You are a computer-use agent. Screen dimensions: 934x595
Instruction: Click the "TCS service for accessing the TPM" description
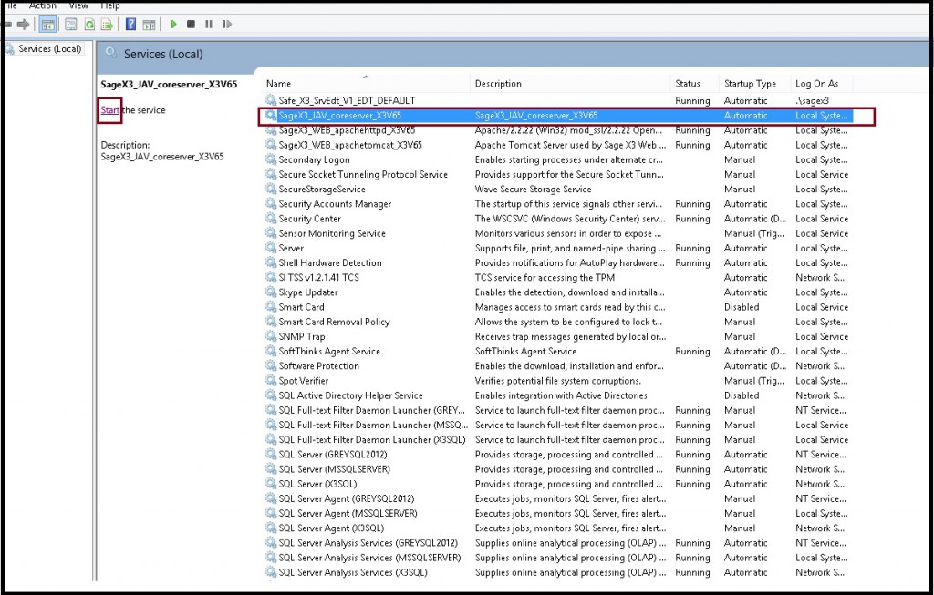coord(545,277)
